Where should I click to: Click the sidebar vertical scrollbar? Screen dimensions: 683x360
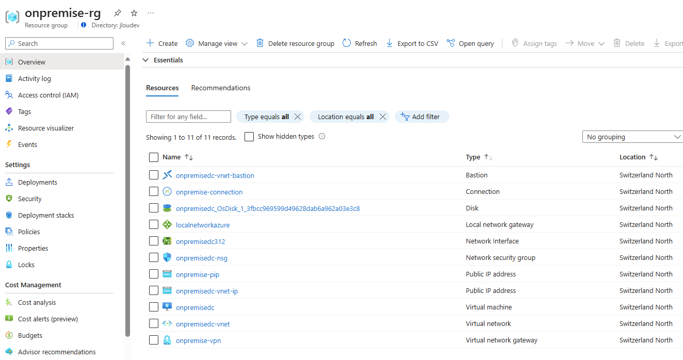[128, 201]
